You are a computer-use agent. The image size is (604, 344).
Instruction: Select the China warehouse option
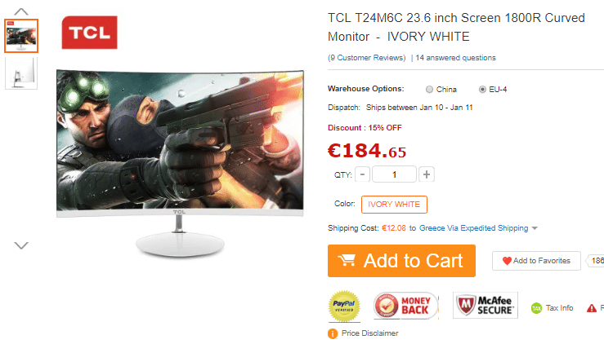[429, 90]
